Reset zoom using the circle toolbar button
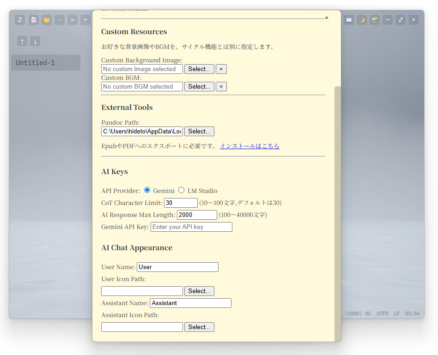Screen dimensions: 438x355 click(x=73, y=20)
